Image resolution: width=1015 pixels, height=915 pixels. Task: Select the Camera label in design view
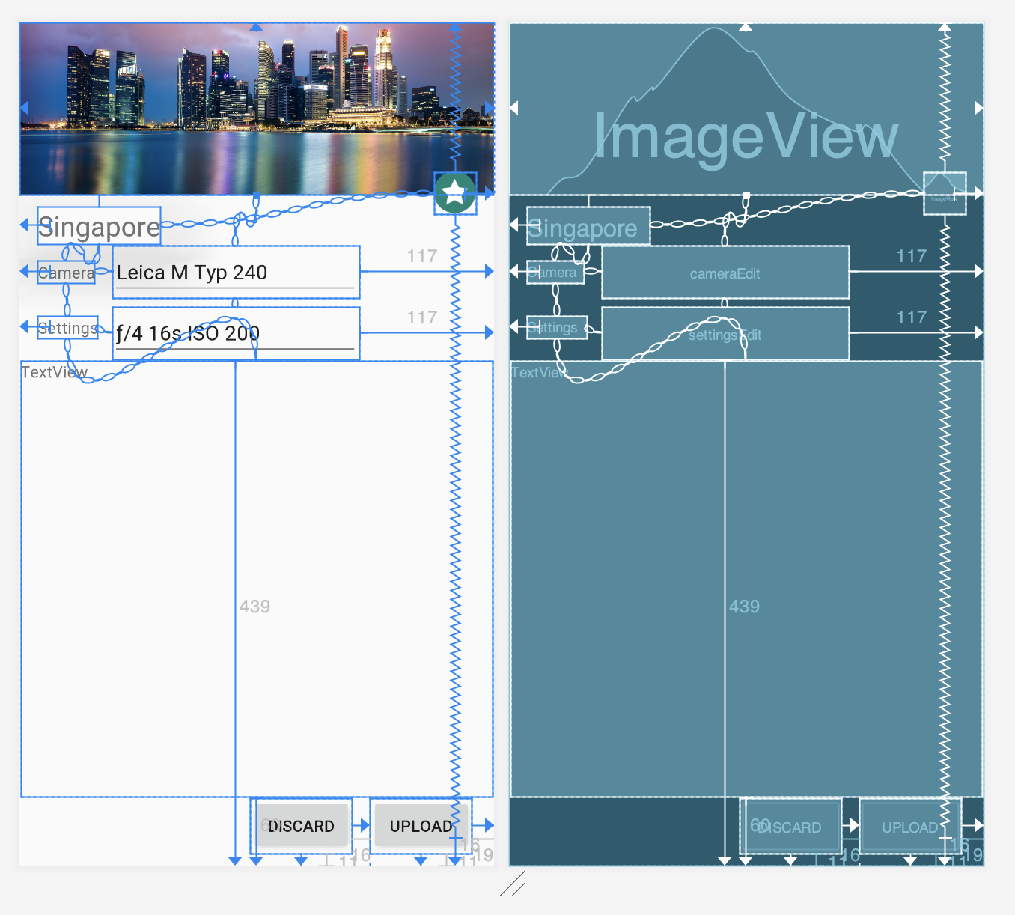point(66,273)
